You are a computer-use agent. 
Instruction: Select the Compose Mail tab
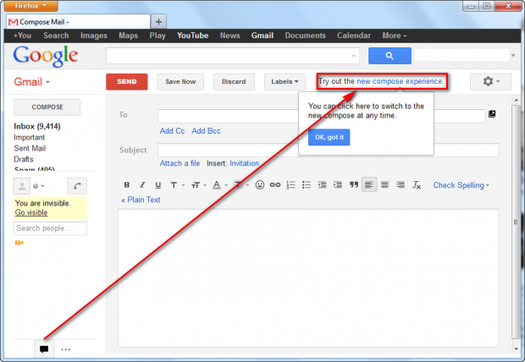tap(78, 22)
